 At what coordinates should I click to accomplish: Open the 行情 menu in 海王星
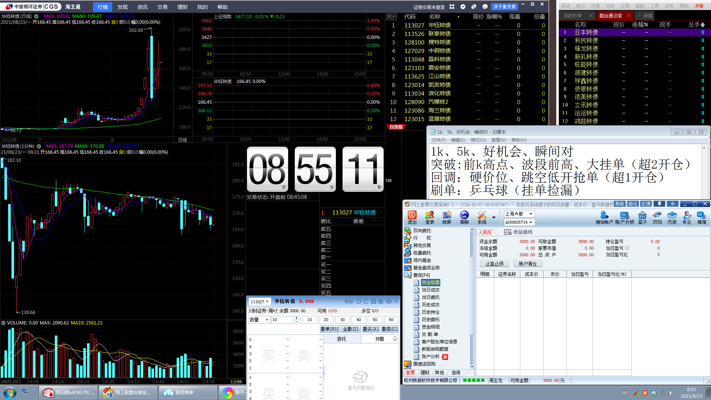click(x=103, y=7)
